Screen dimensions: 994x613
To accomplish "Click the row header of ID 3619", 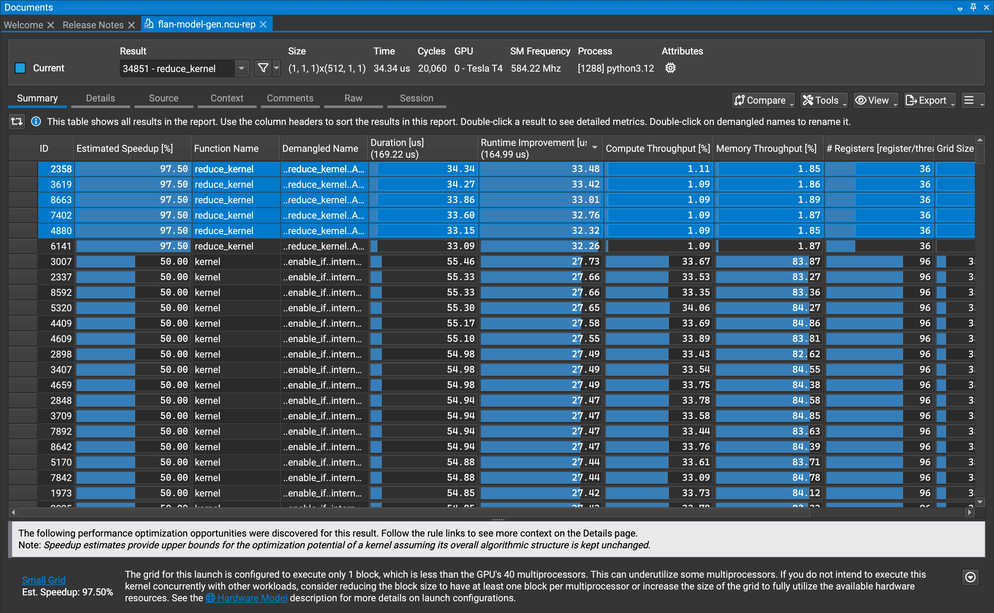I will click(x=23, y=184).
